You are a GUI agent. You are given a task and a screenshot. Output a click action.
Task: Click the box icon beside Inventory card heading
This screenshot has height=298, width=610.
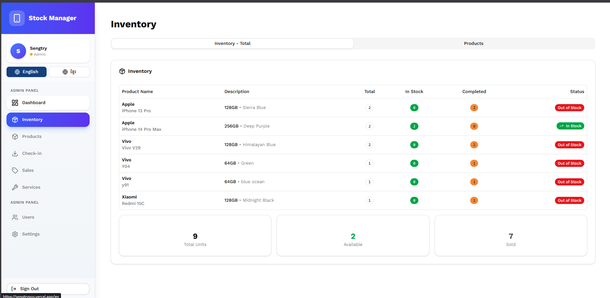[x=122, y=71]
